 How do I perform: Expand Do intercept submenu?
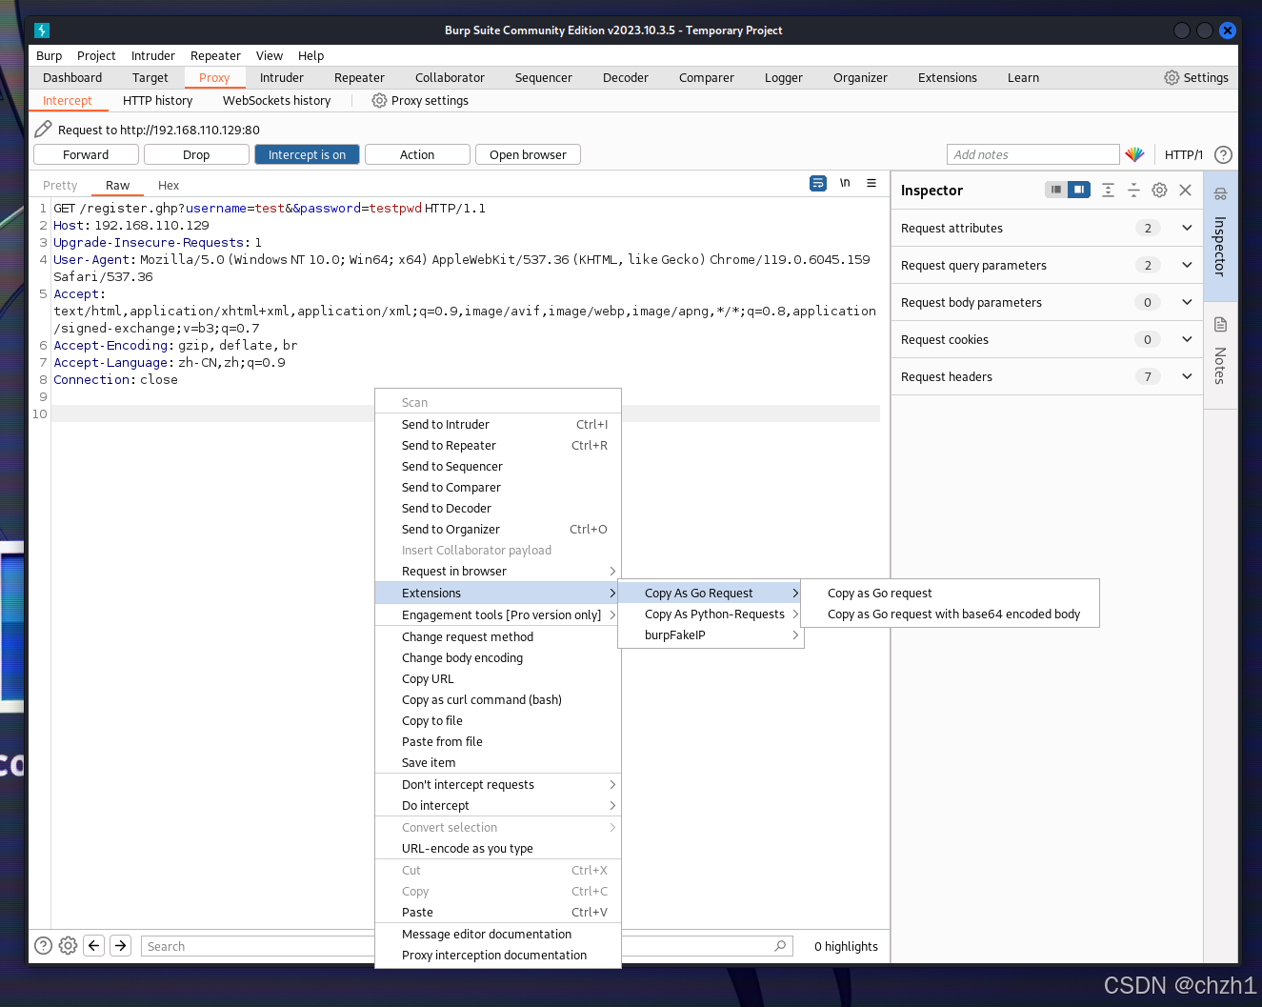[x=498, y=806]
